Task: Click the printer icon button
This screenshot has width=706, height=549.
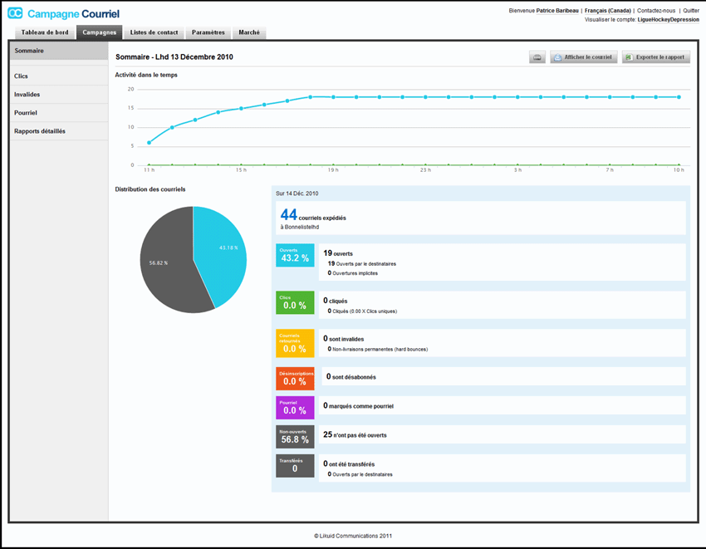Action: click(537, 57)
